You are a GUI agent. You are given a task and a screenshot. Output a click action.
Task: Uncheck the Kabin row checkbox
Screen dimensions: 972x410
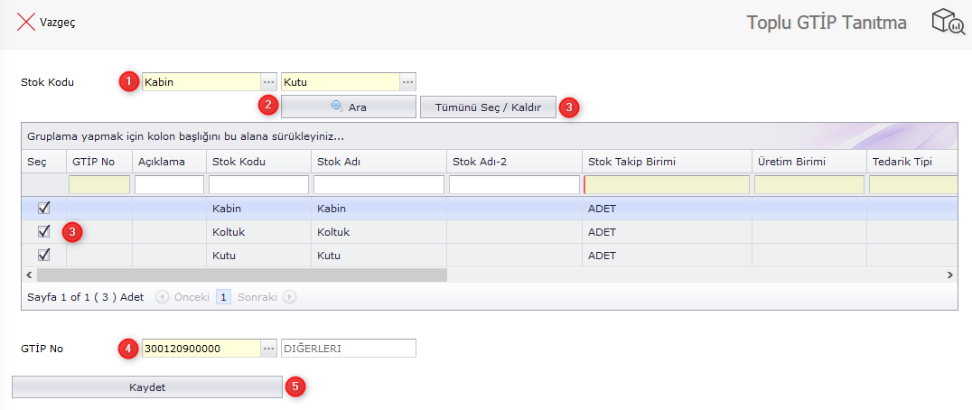[x=43, y=208]
